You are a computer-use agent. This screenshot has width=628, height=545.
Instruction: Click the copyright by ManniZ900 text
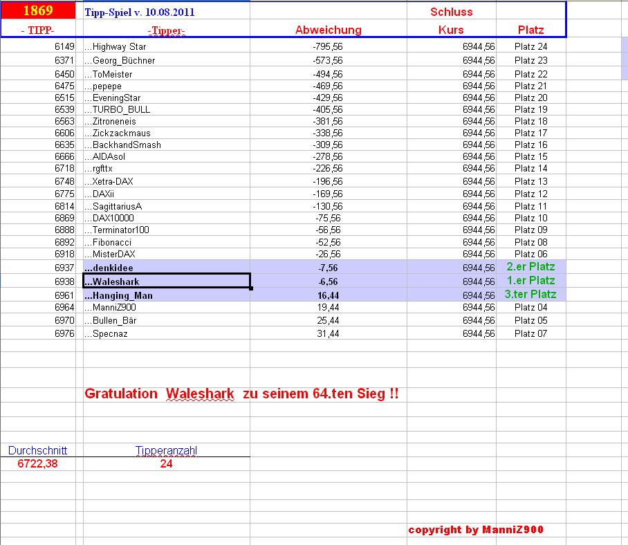tap(476, 530)
